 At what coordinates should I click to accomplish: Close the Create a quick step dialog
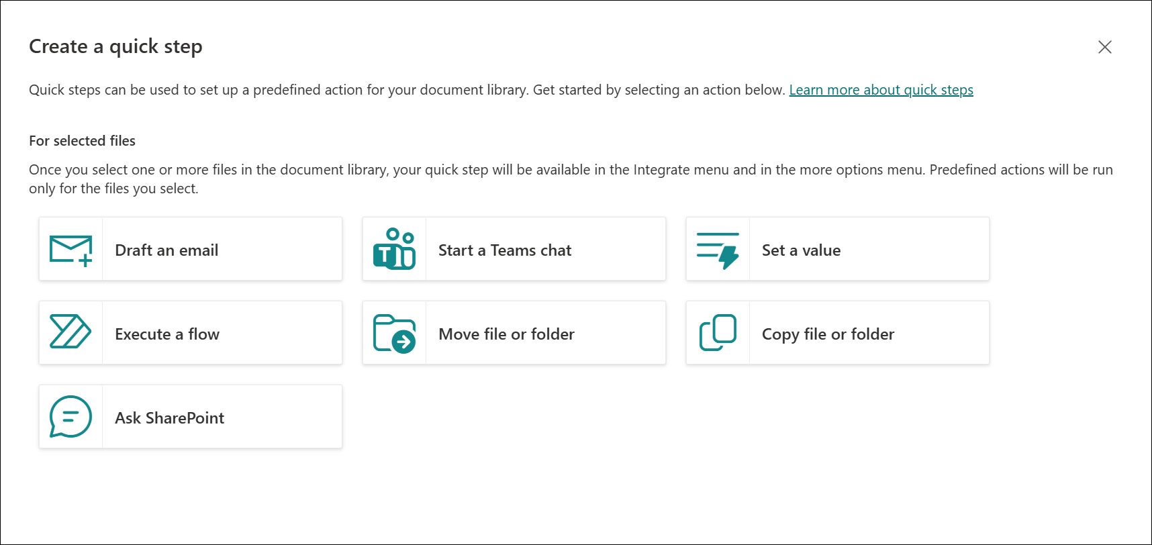pos(1104,47)
